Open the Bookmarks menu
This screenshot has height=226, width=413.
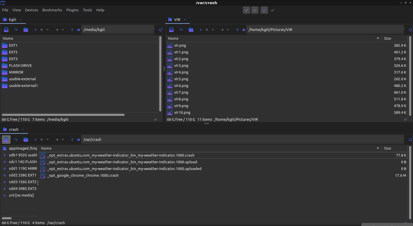(52, 10)
